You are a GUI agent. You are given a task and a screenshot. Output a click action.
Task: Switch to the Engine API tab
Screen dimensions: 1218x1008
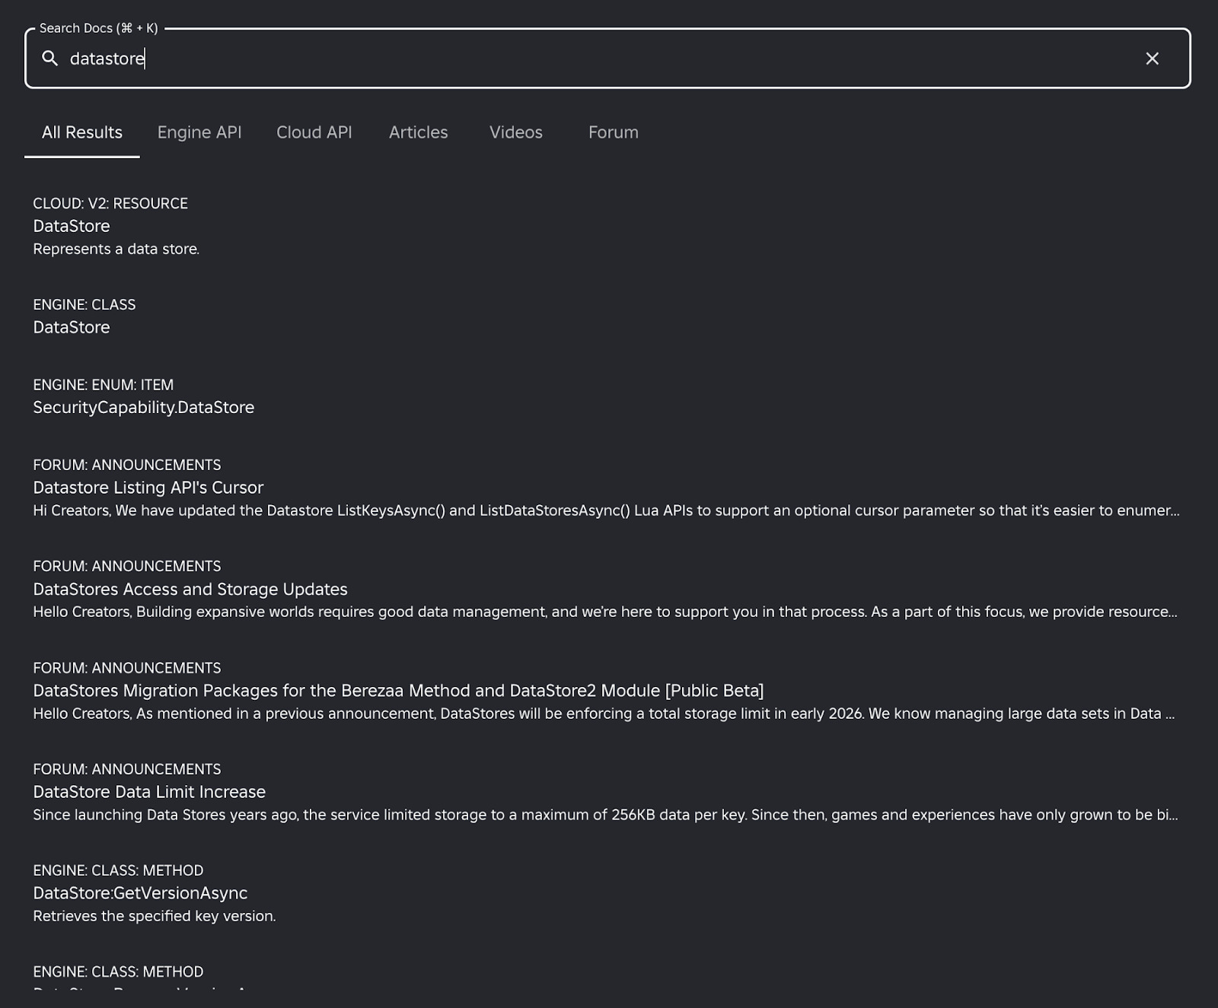pyautogui.click(x=199, y=132)
